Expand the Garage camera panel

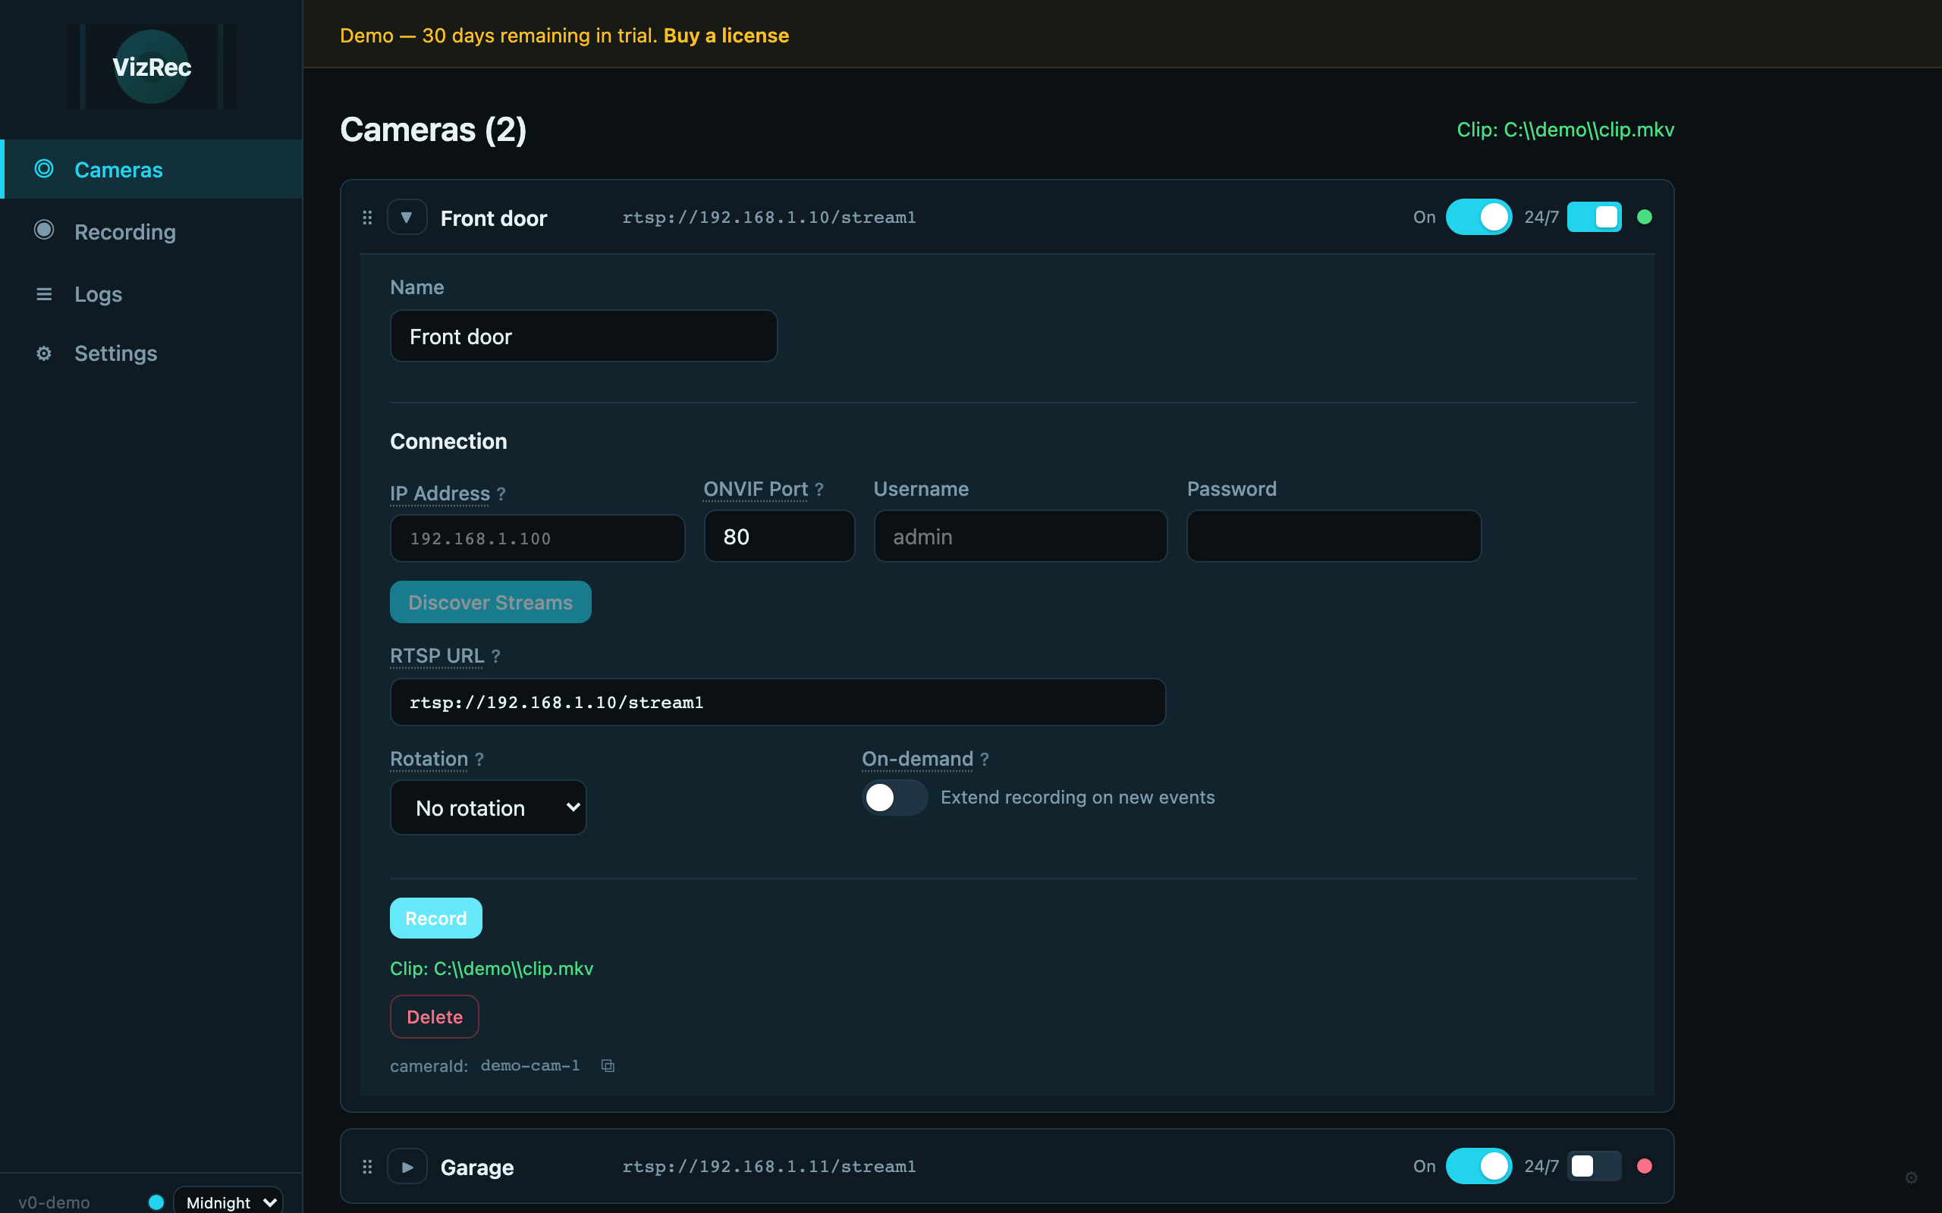(x=407, y=1167)
